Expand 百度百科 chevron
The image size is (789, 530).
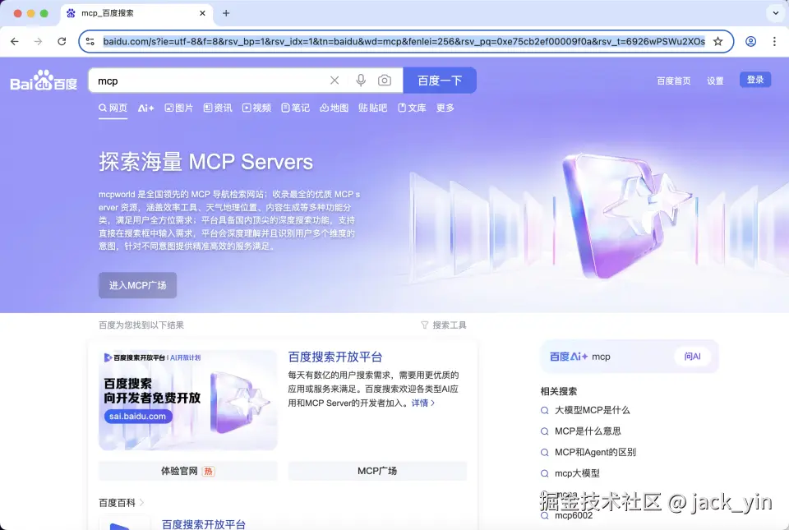141,502
